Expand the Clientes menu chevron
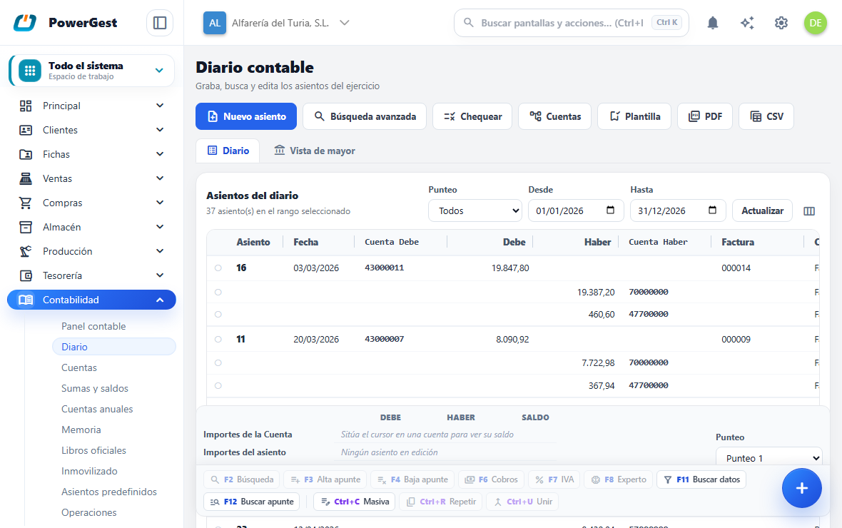Image resolution: width=842 pixels, height=528 pixels. [160, 130]
